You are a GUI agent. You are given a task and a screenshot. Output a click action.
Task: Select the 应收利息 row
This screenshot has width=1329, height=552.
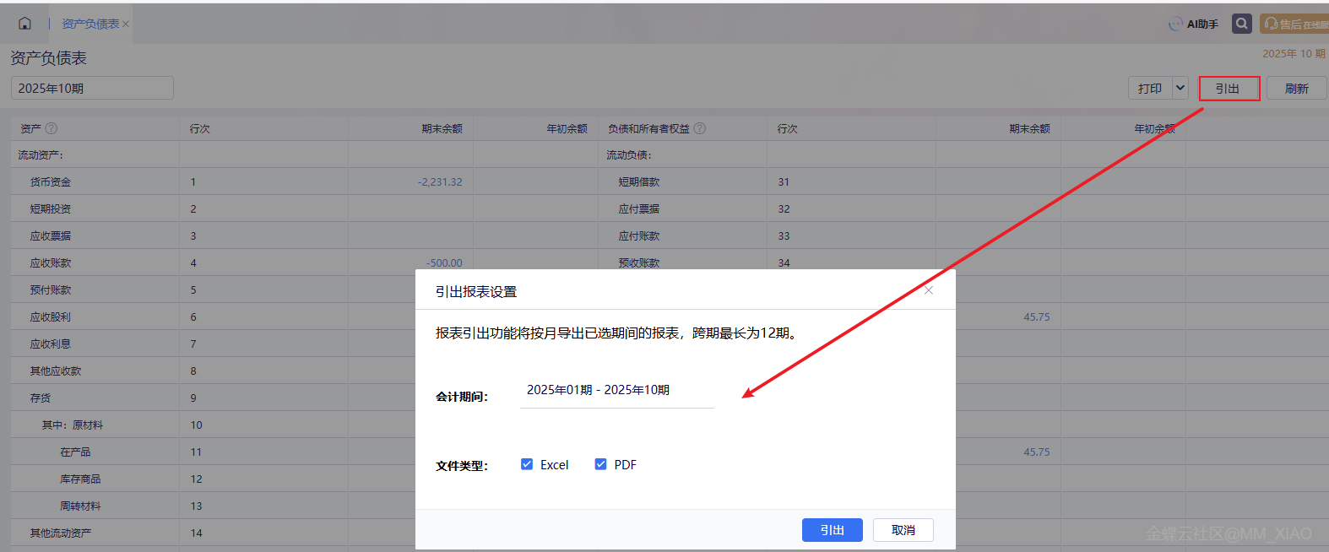(51, 344)
